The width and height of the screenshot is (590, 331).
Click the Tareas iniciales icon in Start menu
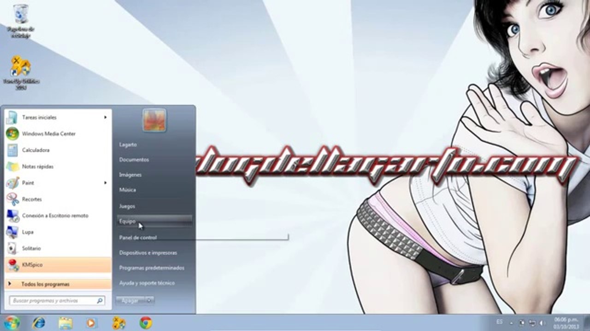[x=12, y=117]
